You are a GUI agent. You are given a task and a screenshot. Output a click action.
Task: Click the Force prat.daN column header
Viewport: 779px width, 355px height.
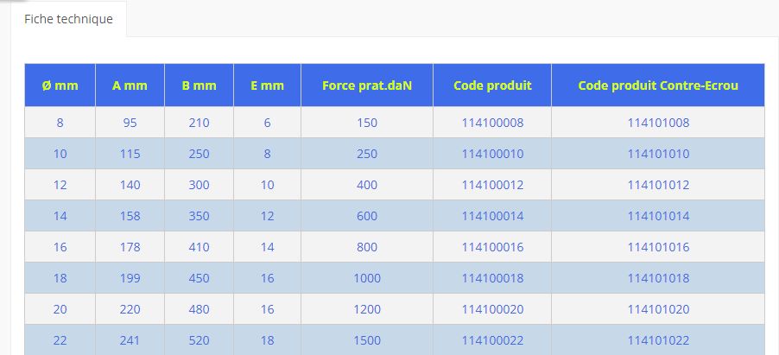click(366, 86)
